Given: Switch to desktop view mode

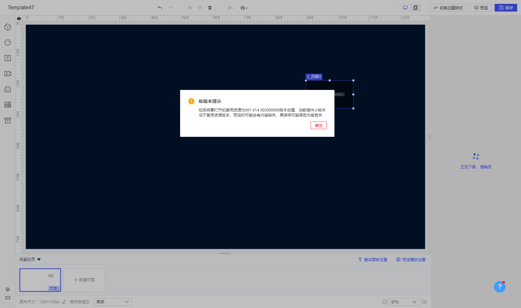Looking at the screenshot, I should [405, 8].
